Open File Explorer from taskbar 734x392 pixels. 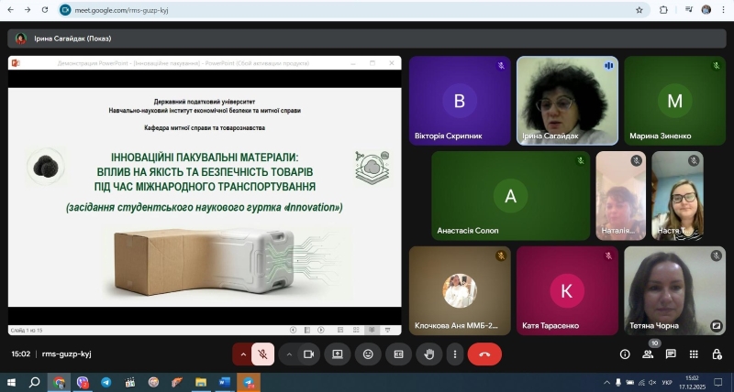(x=201, y=383)
